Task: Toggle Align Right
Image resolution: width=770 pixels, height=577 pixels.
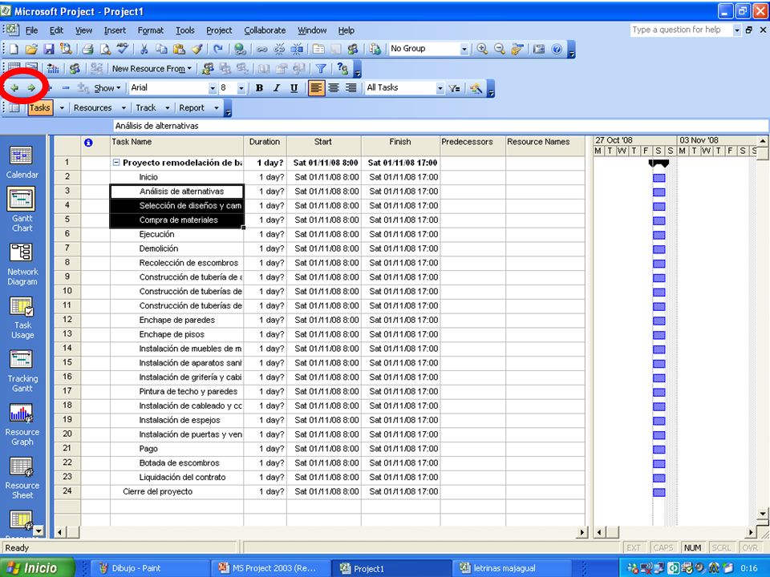Action: (351, 88)
